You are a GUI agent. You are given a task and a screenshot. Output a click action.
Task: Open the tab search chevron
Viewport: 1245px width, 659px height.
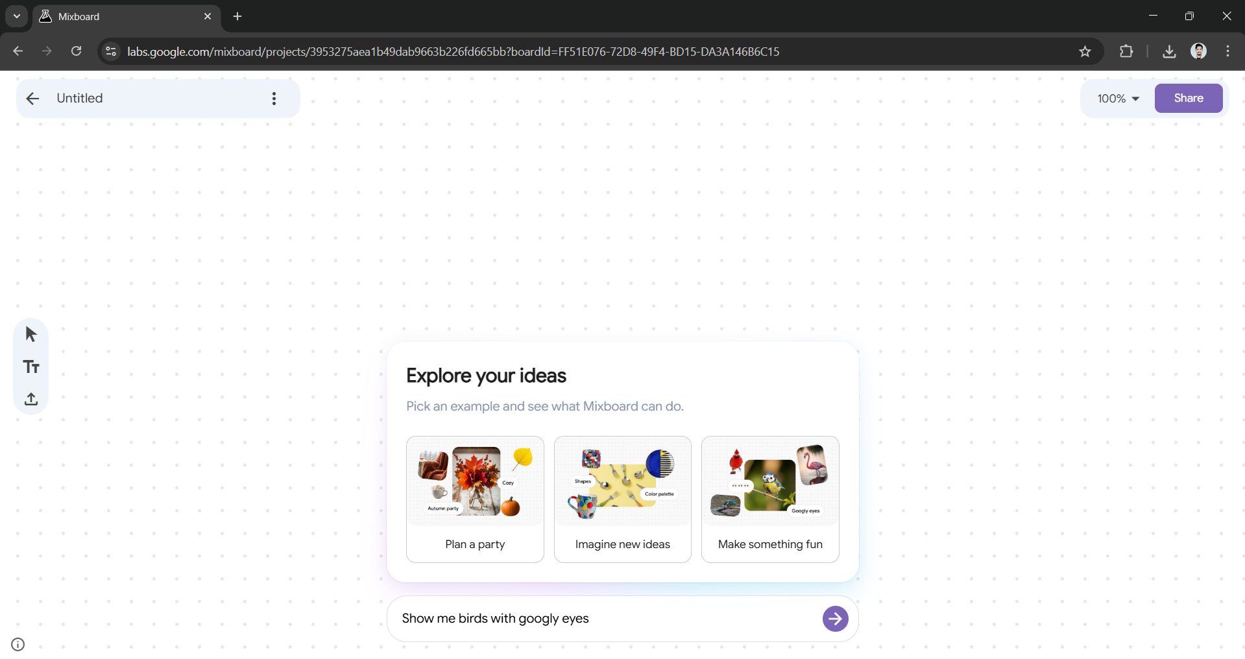tap(16, 16)
